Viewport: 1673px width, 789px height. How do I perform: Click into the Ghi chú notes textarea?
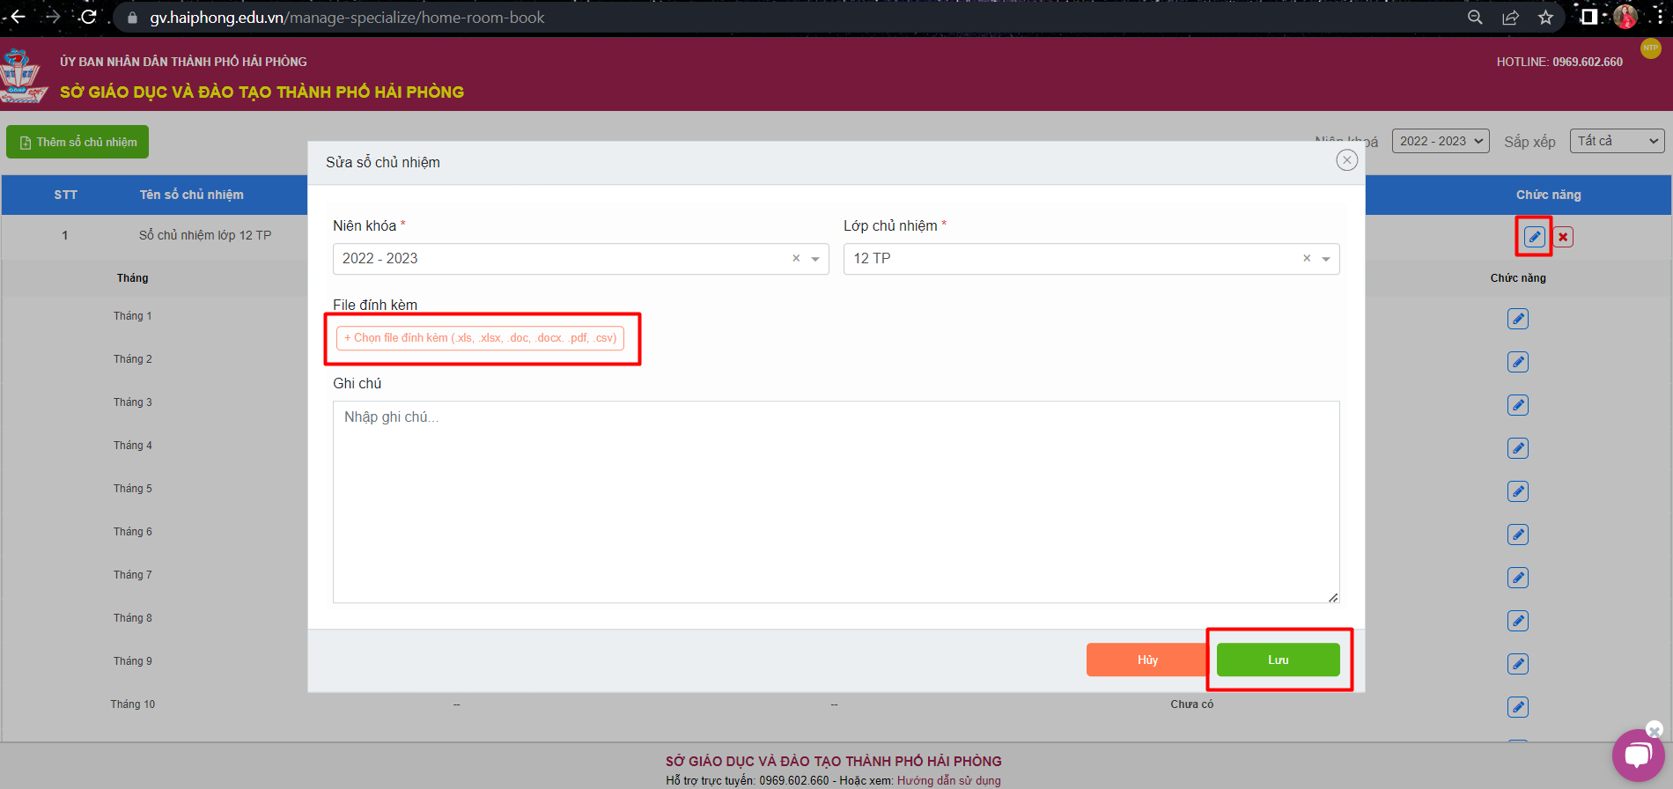point(836,502)
